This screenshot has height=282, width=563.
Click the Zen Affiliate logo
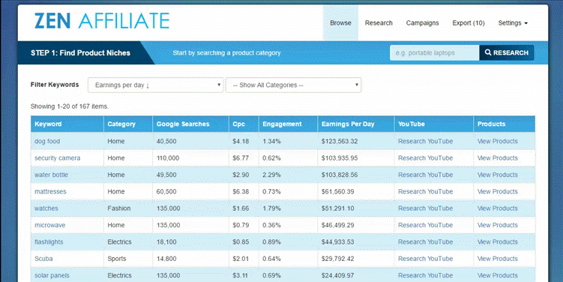102,21
